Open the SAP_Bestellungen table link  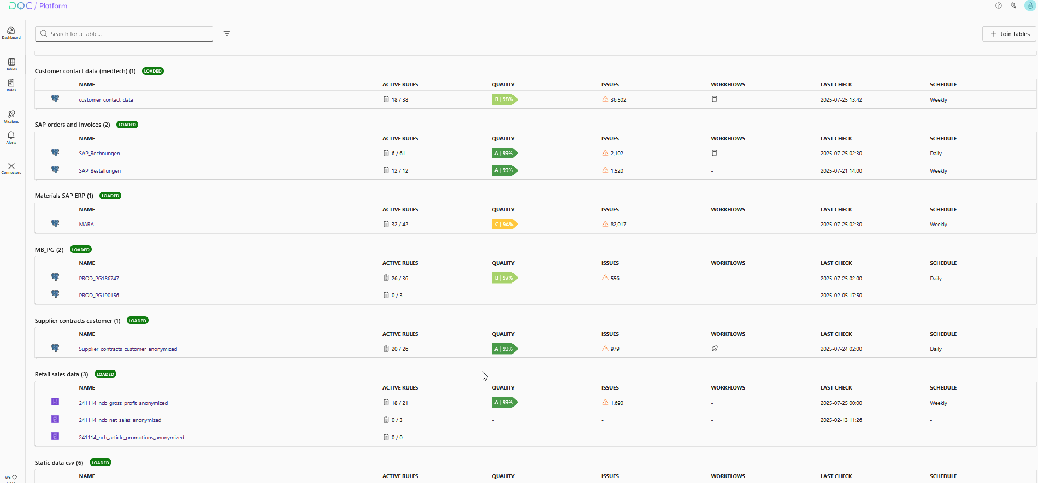click(100, 171)
